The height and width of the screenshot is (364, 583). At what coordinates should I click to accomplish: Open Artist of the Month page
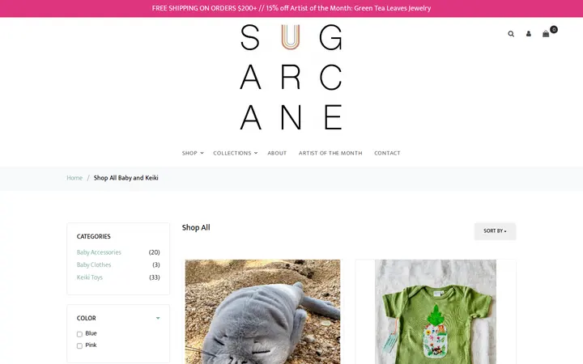pos(330,153)
